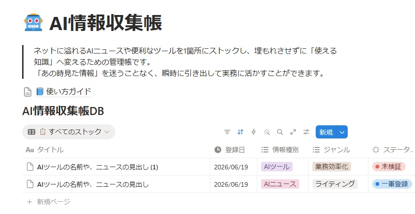Click the ステータス column header
415x214 pixels.
391,150
